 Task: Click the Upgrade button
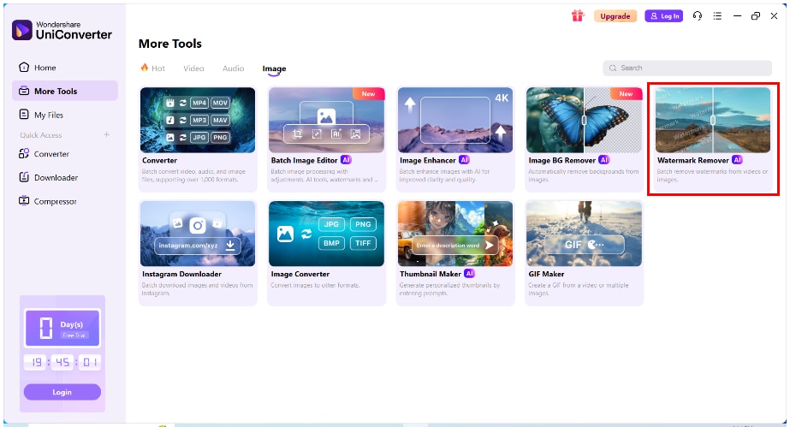(x=615, y=16)
